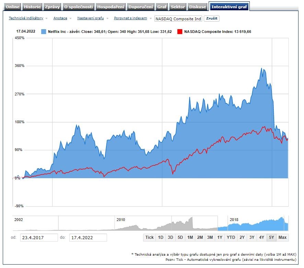The width and height of the screenshot is (304, 268).
Task: Expand Porovnat s indexem dropdown
Action: [132, 18]
